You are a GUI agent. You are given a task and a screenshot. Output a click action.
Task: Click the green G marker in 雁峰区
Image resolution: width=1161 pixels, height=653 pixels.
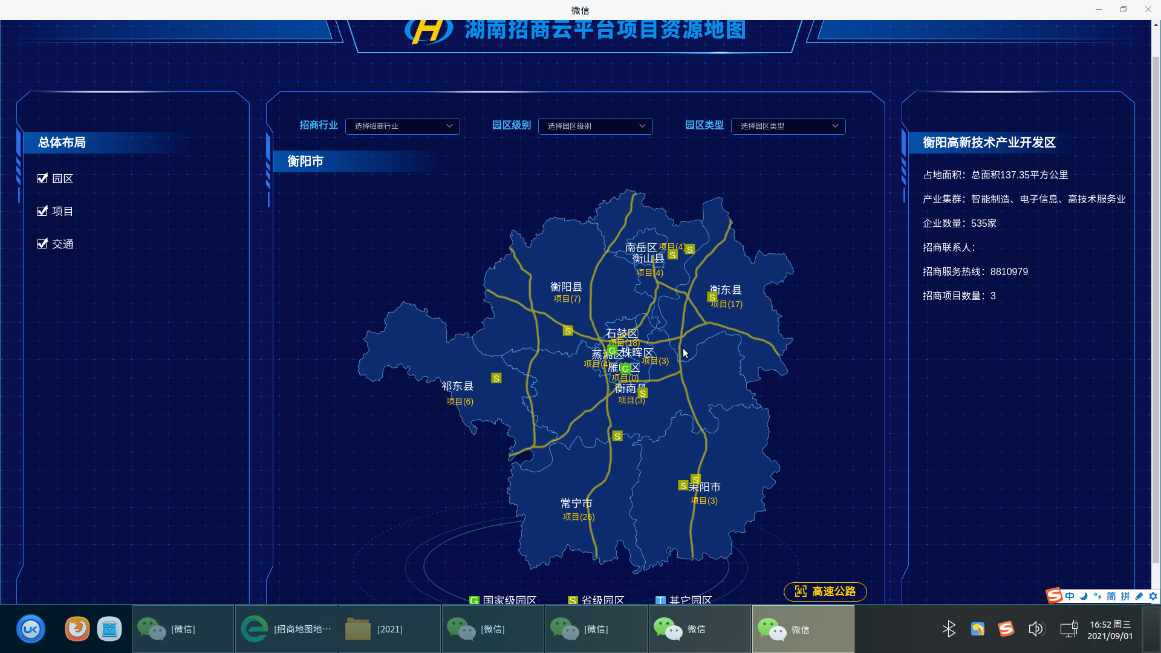tap(625, 368)
